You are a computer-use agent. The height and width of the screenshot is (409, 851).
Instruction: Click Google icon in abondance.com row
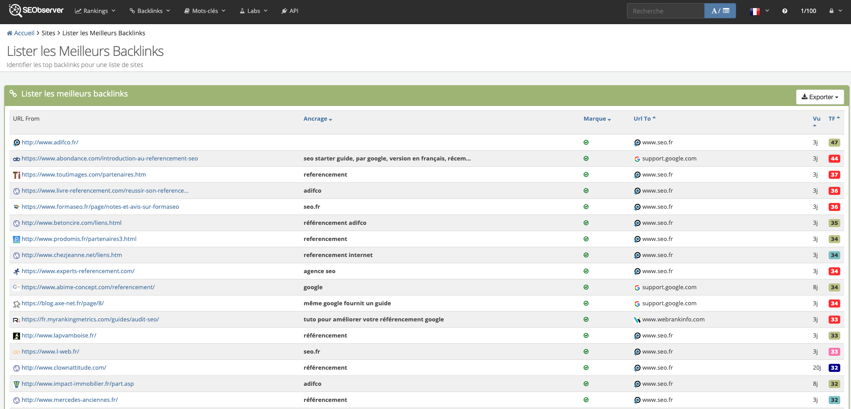637,159
